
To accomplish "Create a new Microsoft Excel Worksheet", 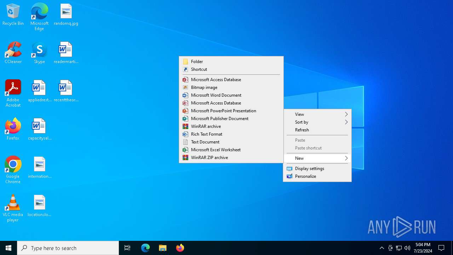I will pyautogui.click(x=231, y=150).
